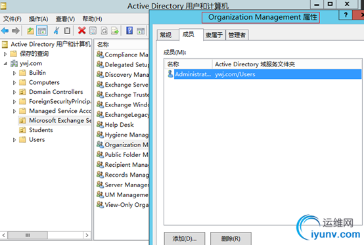Click the action pane toolbar icon after Help
The width and height of the screenshot is (364, 245).
pyautogui.click(x=141, y=31)
